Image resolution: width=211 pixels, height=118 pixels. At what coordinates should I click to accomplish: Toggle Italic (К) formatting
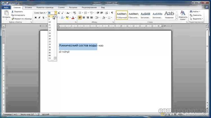(39, 18)
